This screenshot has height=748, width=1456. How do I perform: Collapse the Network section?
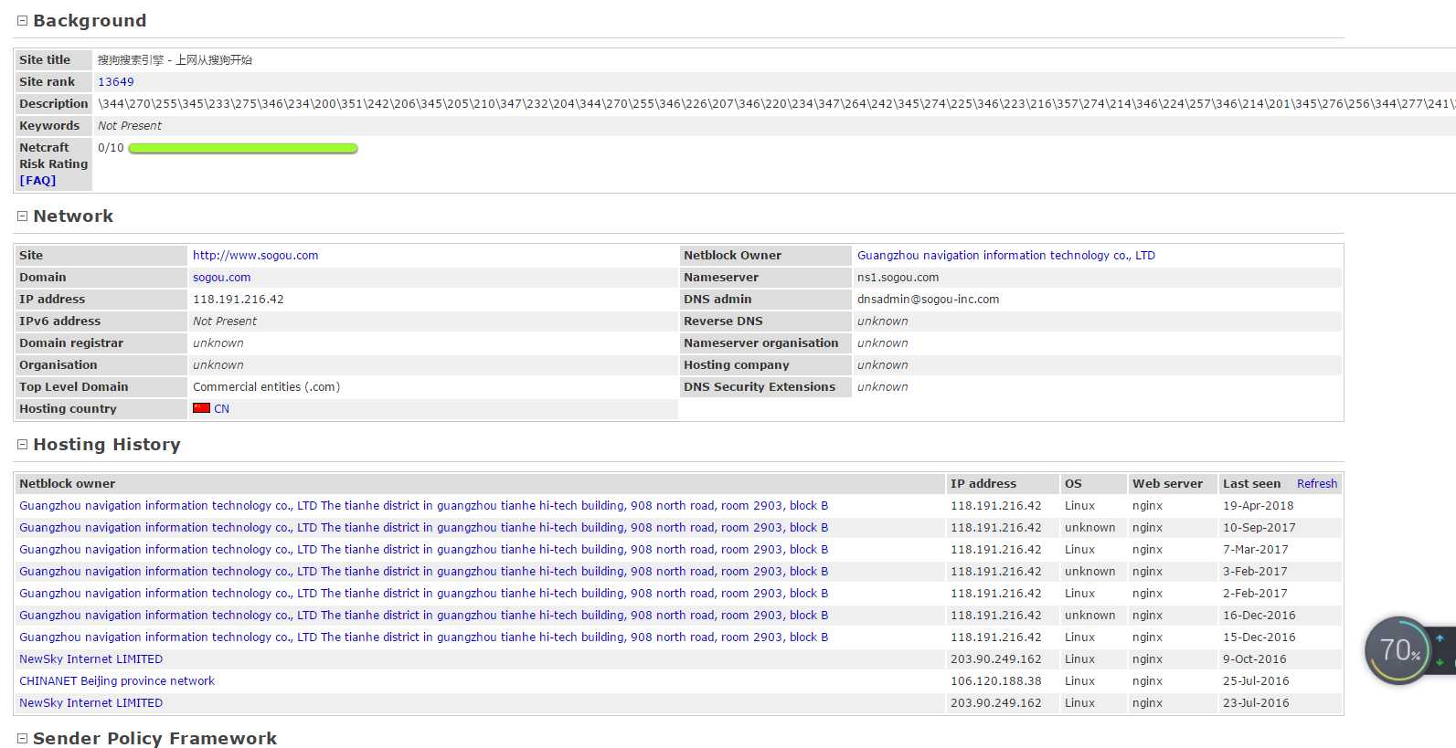(x=22, y=216)
